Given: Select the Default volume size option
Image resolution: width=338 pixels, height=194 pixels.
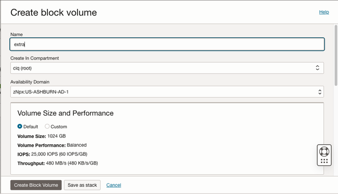Looking at the screenshot, I should point(20,127).
